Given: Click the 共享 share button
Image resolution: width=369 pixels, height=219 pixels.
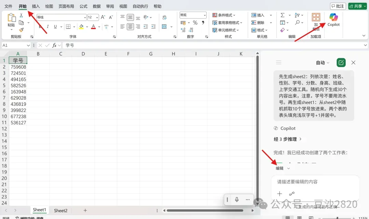Looking at the screenshot, I should pyautogui.click(x=357, y=6).
